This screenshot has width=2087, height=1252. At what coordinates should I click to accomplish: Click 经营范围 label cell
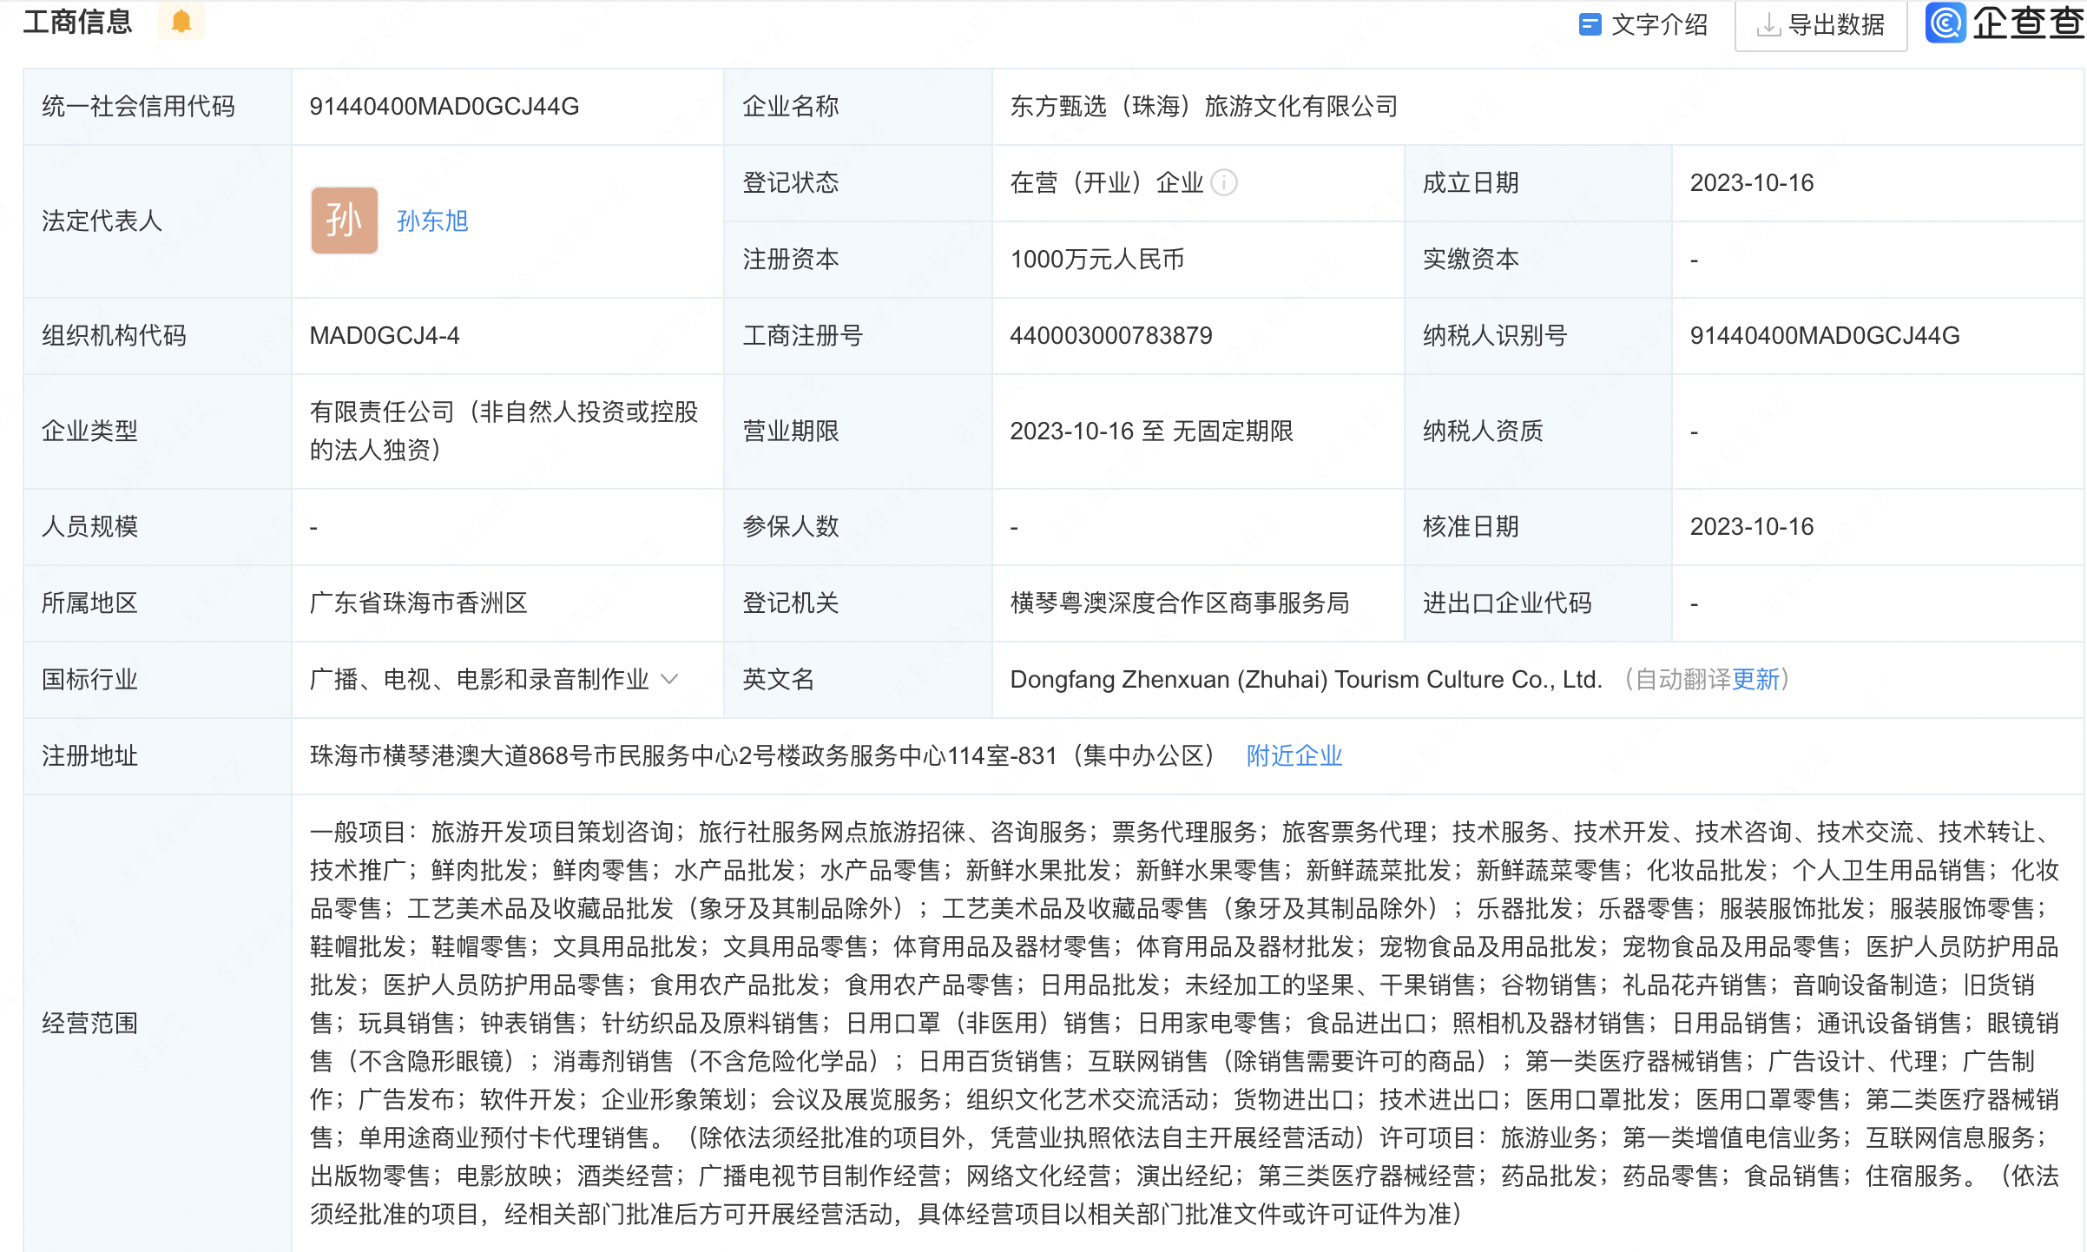(157, 1024)
